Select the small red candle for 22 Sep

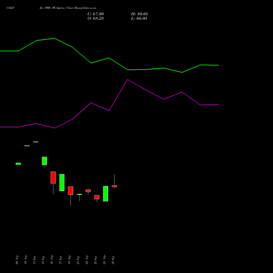point(88,191)
